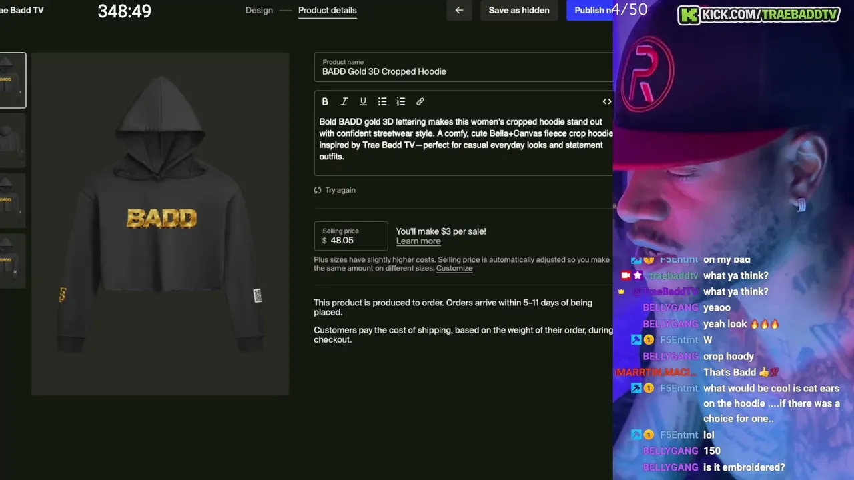This screenshot has height=480, width=854.
Task: Click chat message '150' from BELLYGANG
Action: 712,451
